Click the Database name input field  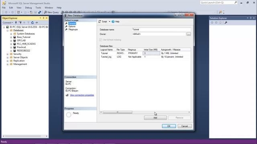point(161,30)
